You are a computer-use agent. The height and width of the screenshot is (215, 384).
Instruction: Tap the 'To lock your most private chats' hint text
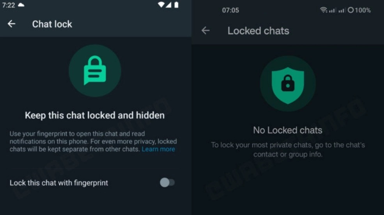(288, 150)
